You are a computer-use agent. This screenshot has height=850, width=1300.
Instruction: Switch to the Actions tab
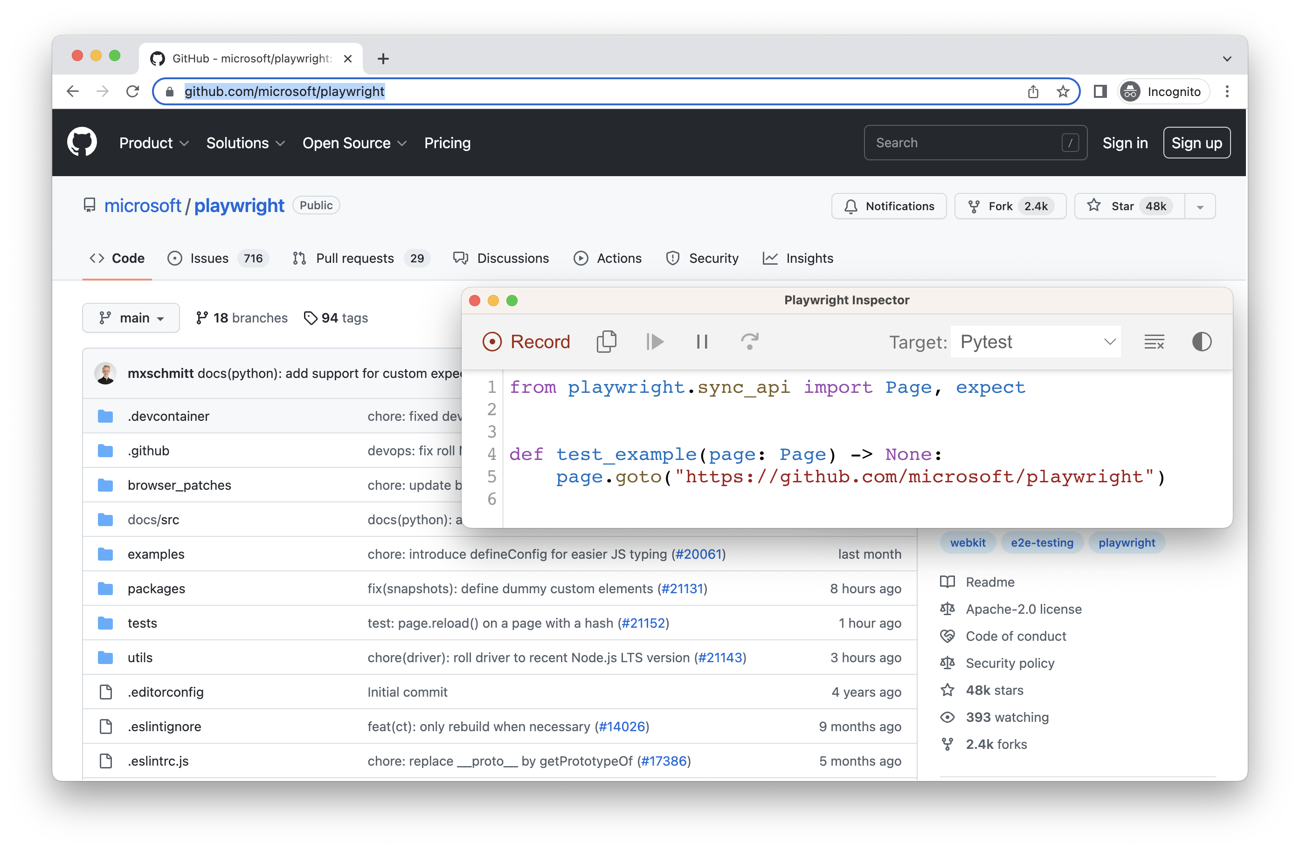[608, 258]
